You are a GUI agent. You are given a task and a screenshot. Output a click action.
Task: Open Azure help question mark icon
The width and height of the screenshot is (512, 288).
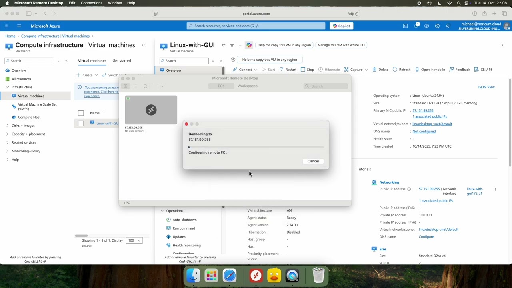(437, 26)
